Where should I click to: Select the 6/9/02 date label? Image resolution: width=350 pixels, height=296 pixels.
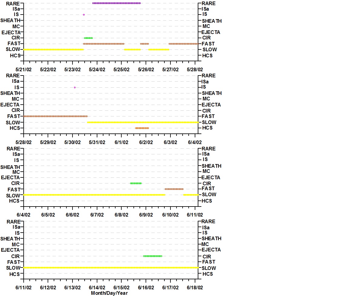[x=146, y=215]
